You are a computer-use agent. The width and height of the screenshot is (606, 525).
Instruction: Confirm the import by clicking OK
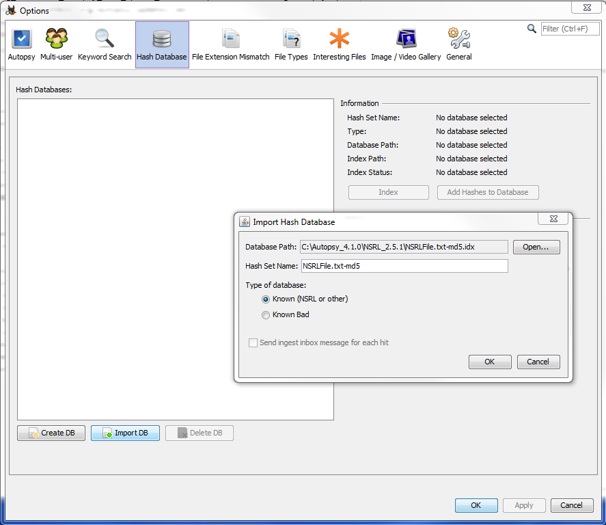490,362
